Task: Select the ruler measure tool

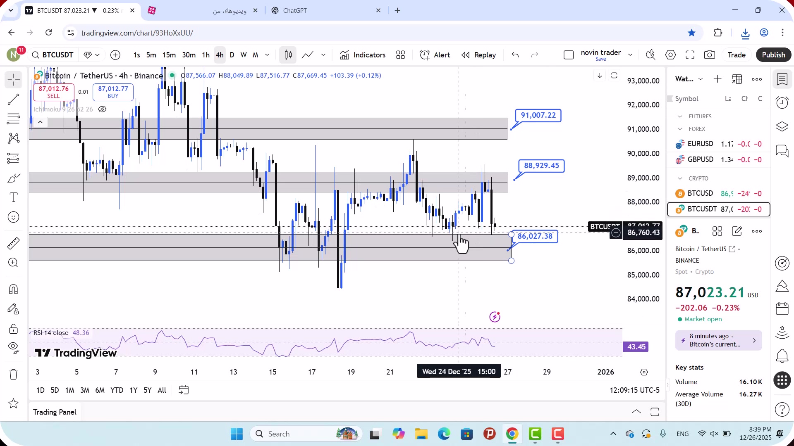Action: click(x=14, y=243)
